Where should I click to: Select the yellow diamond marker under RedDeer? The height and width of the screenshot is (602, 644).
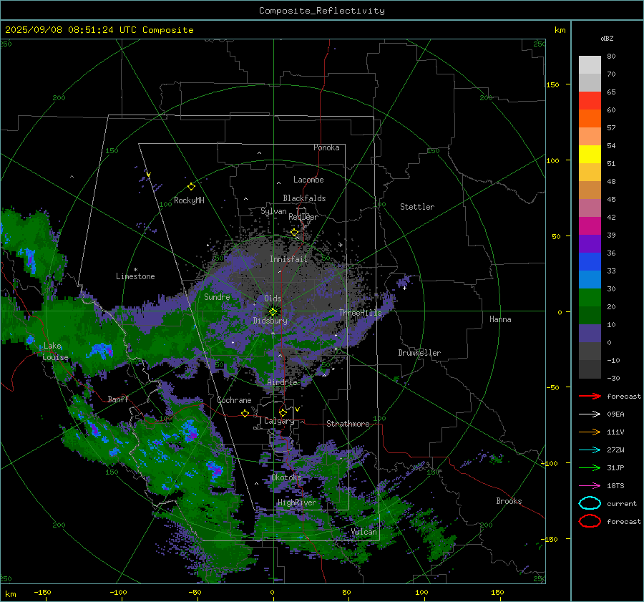295,233
